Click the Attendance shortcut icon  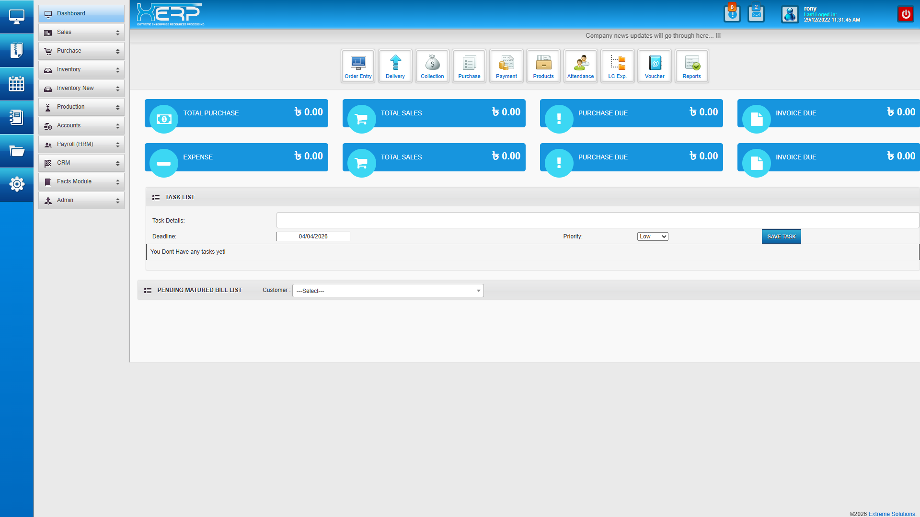pyautogui.click(x=580, y=66)
